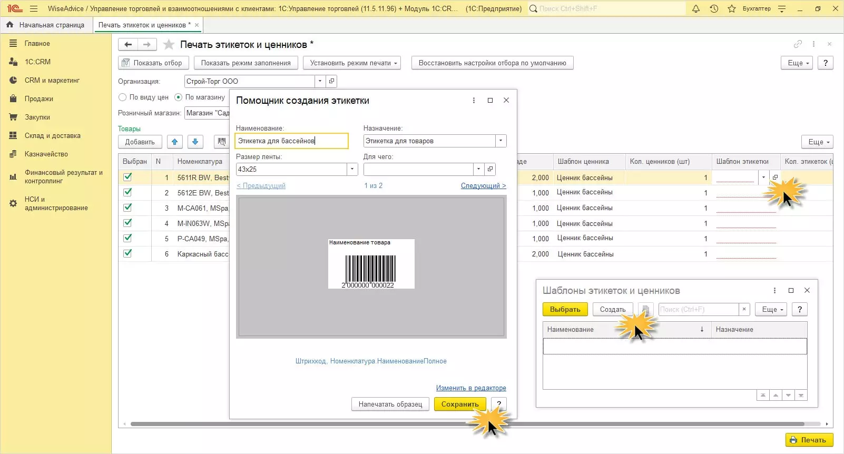Click the favorites star in title bar

732,9
